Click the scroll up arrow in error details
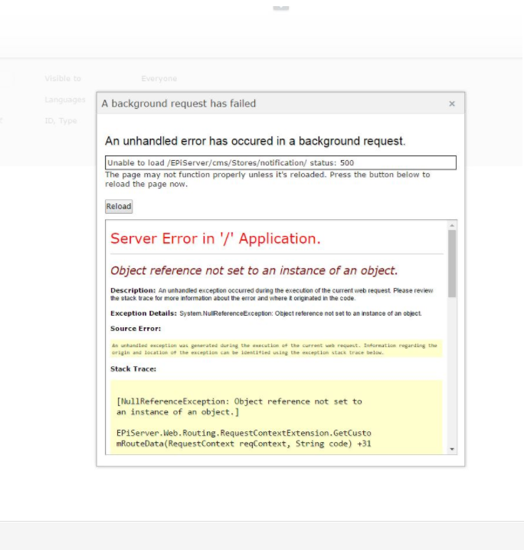The width and height of the screenshot is (524, 550). (452, 225)
